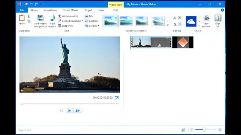Click the Statue of Liberty preview image
This screenshot has width=241, height=135.
coord(70,64)
